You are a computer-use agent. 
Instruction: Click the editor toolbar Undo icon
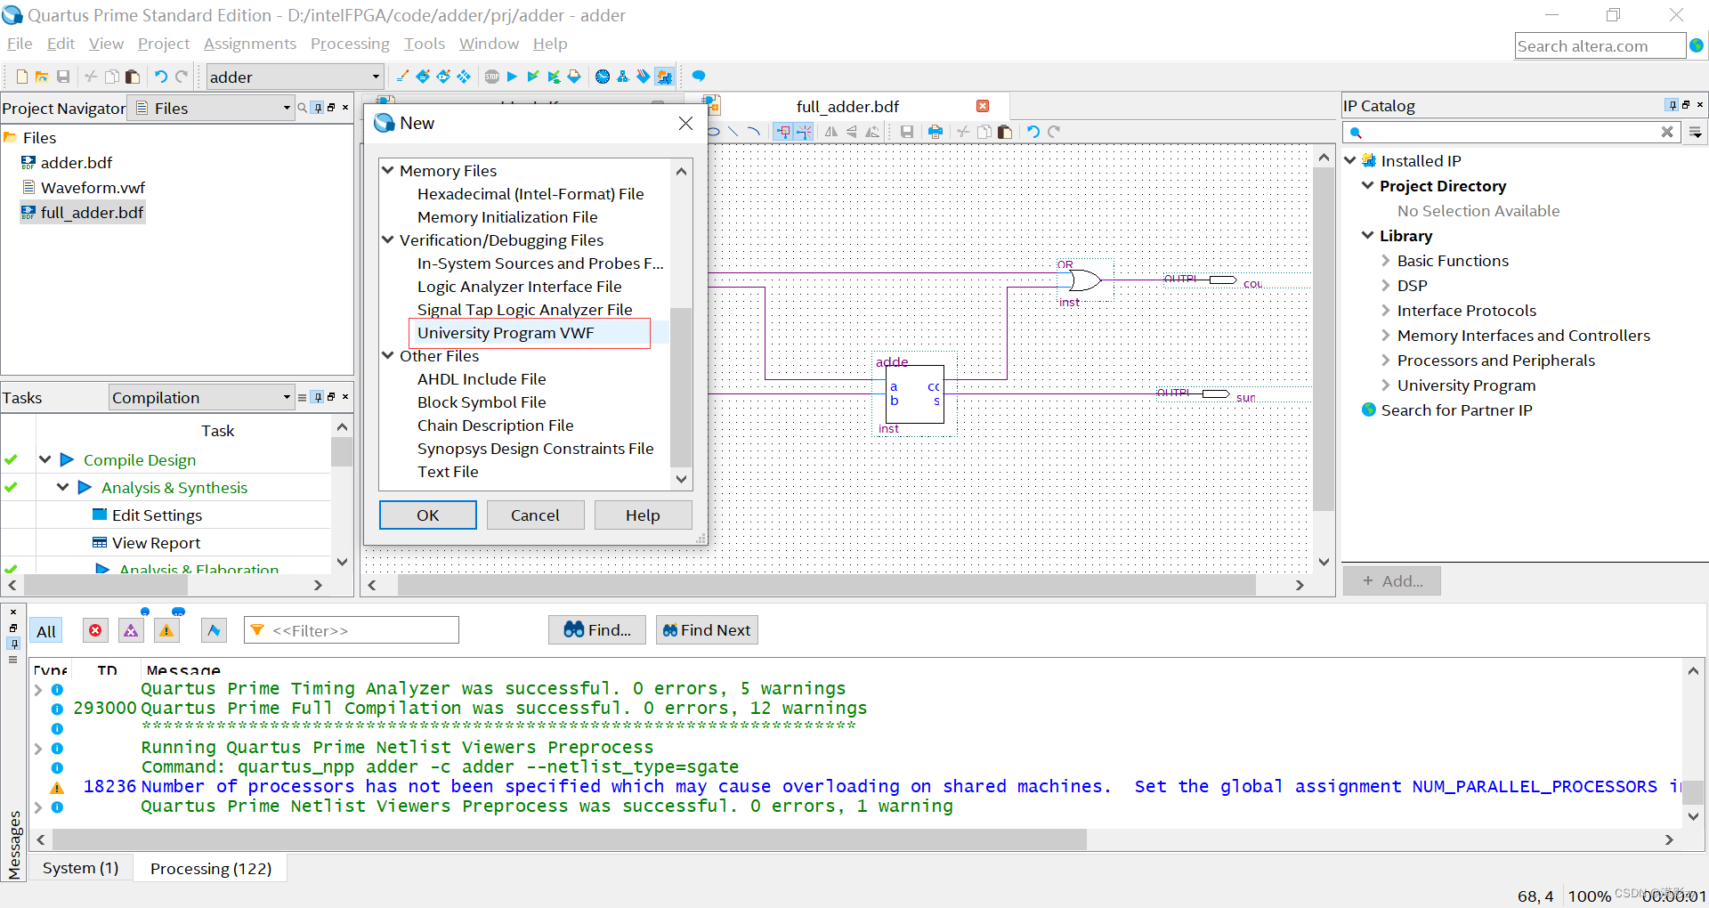point(1033,132)
